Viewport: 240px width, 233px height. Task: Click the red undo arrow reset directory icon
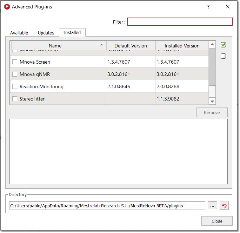[x=224, y=206]
